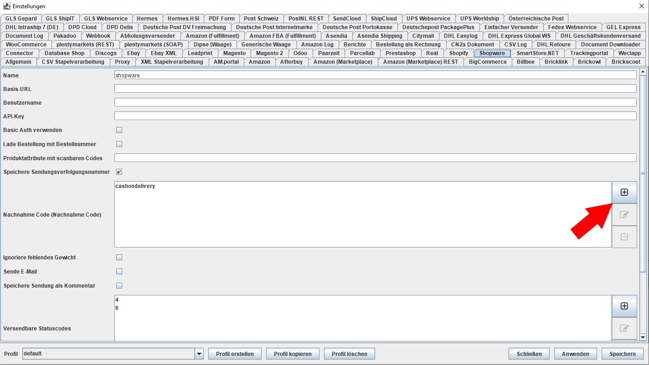This screenshot has width=649, height=365.
Task: Select the cashondelivery list entry
Action: click(x=363, y=186)
